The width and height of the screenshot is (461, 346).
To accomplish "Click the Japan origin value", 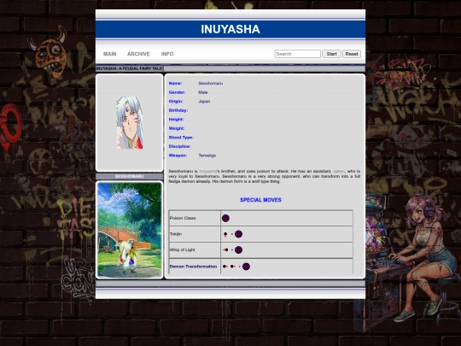I will (204, 102).
